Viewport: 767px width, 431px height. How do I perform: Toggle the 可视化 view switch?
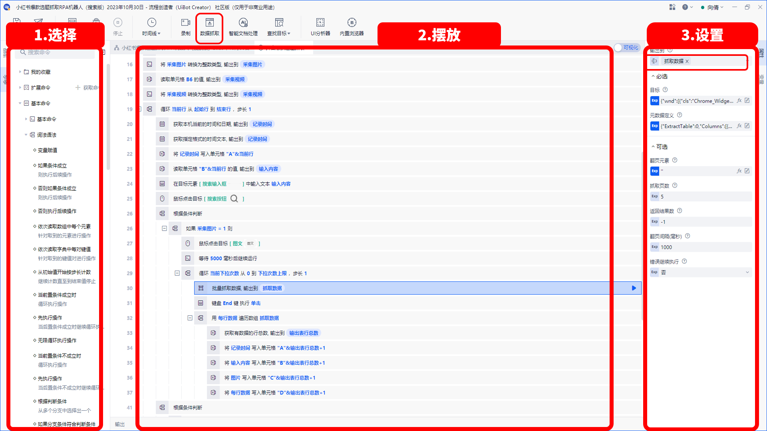[x=626, y=47]
